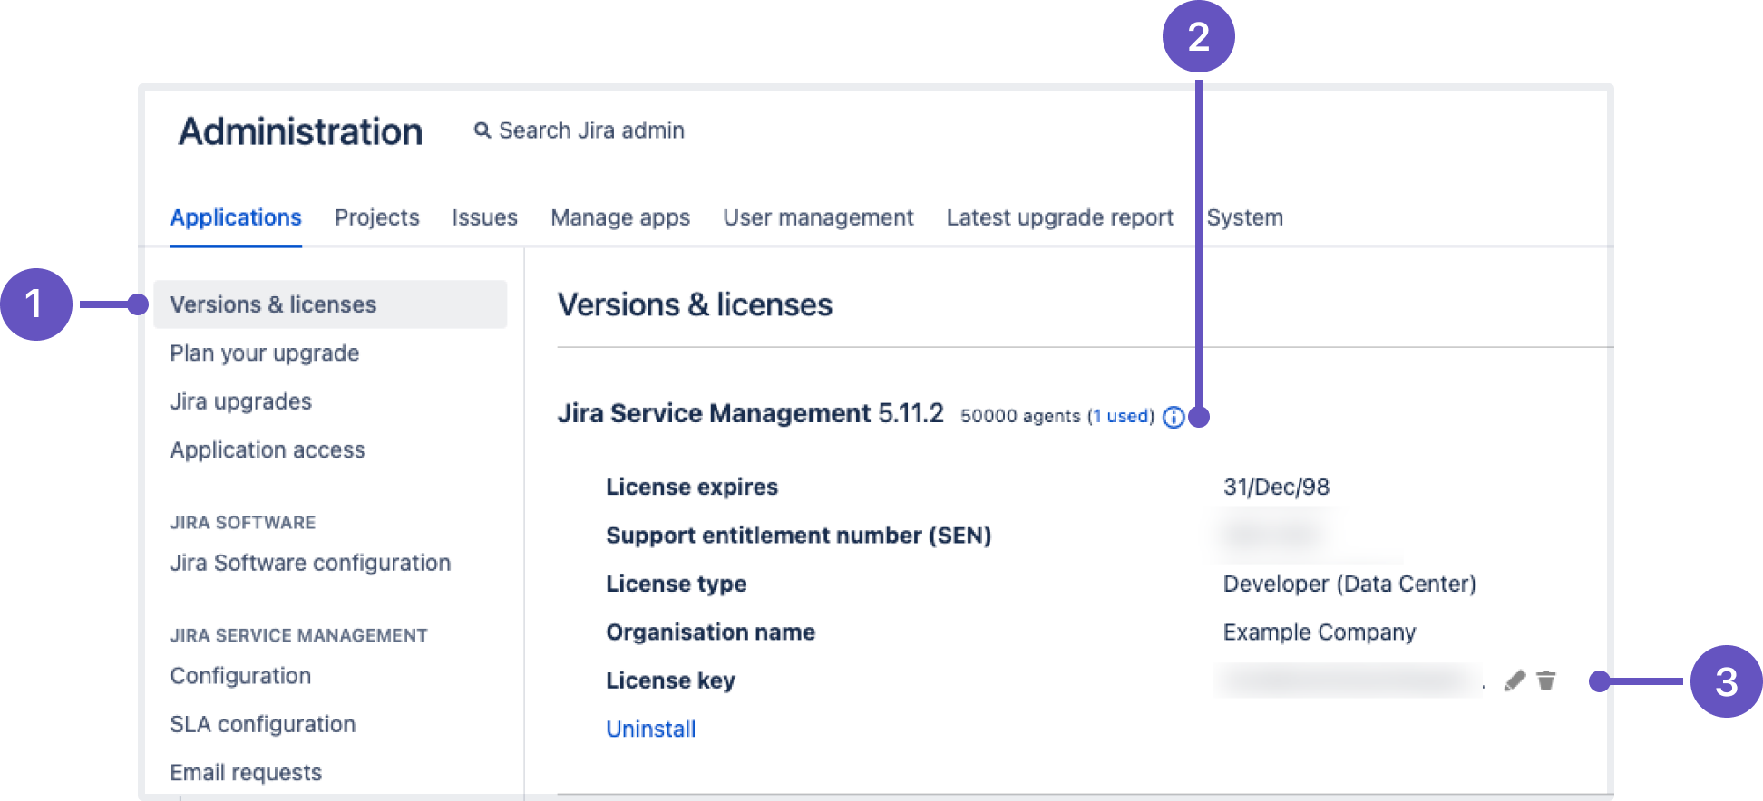The height and width of the screenshot is (801, 1763).
Task: Click the Search Jira admin field
Action: click(x=591, y=130)
